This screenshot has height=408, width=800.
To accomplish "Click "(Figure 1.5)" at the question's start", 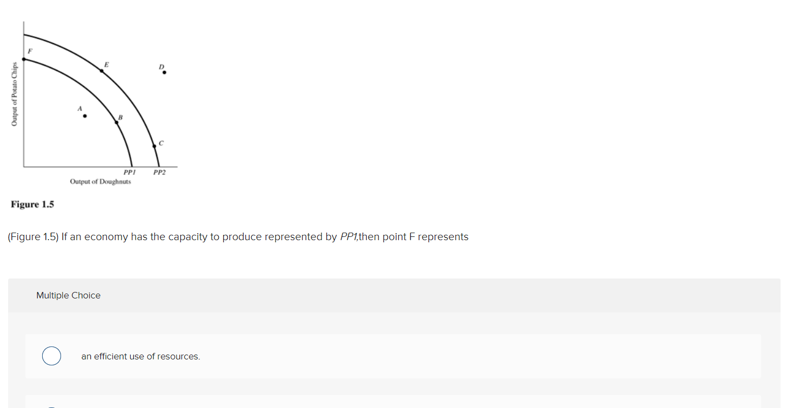I will [33, 237].
